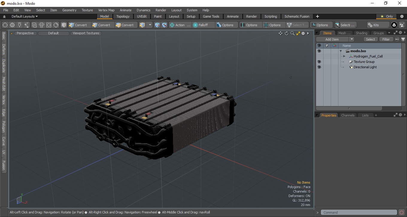407x217 pixels.
Task: Switch to the Game Tools layout tab
Action: pyautogui.click(x=211, y=16)
